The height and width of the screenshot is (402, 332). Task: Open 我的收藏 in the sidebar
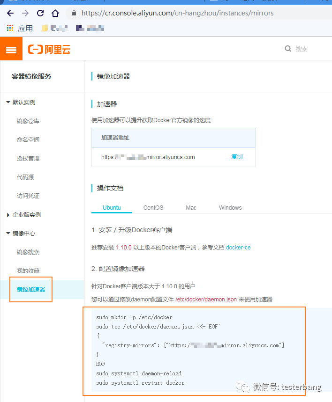(28, 271)
